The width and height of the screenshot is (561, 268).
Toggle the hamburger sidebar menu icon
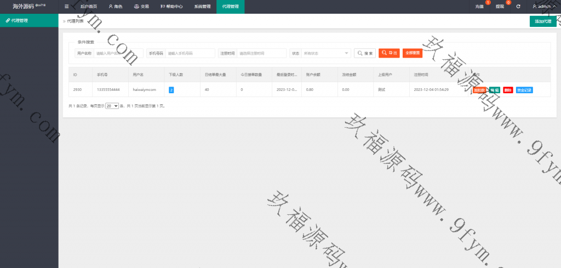pos(66,7)
